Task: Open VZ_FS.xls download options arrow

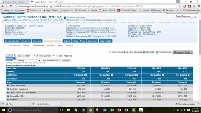Action: pos(30,103)
